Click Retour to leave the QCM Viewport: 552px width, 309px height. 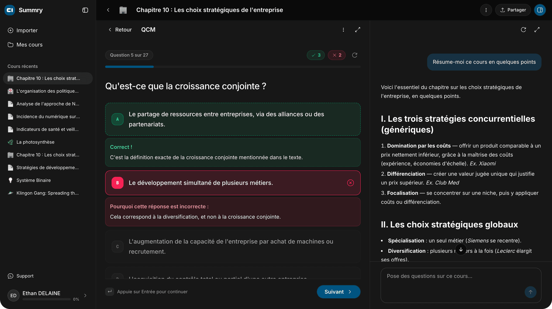[120, 30]
